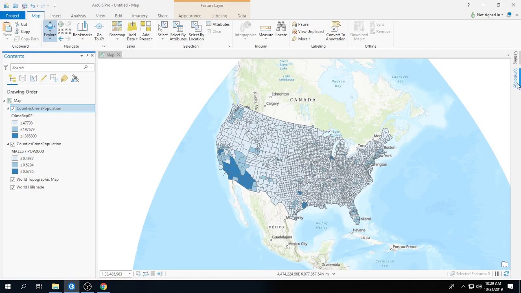Open Select By Location tool
The width and height of the screenshot is (521, 293).
click(196, 31)
